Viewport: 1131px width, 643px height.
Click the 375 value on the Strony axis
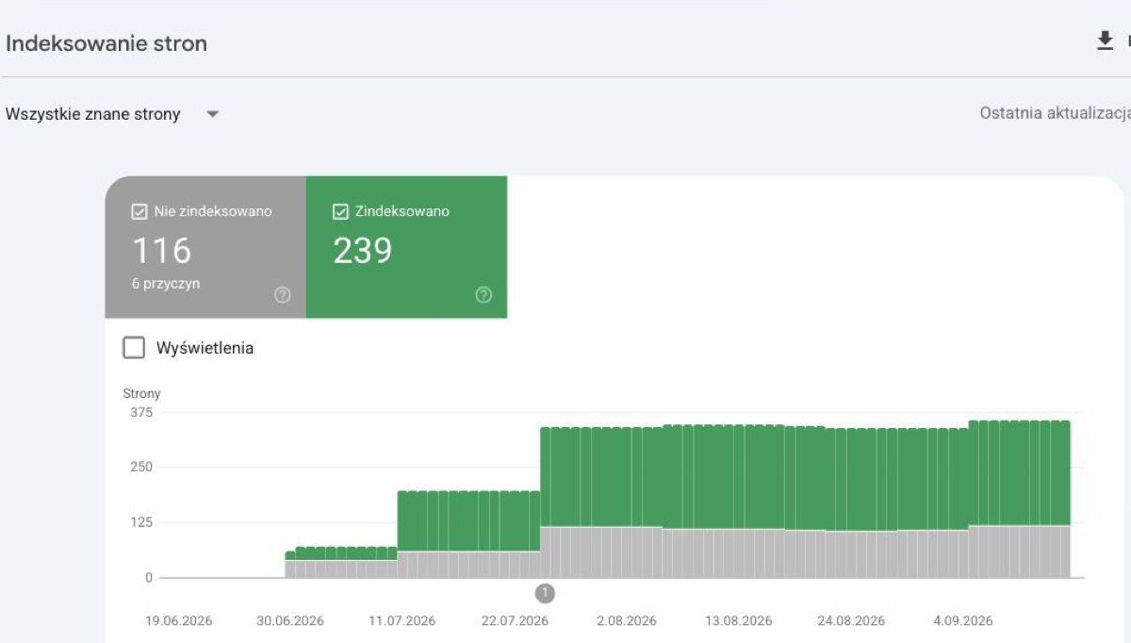tap(141, 412)
